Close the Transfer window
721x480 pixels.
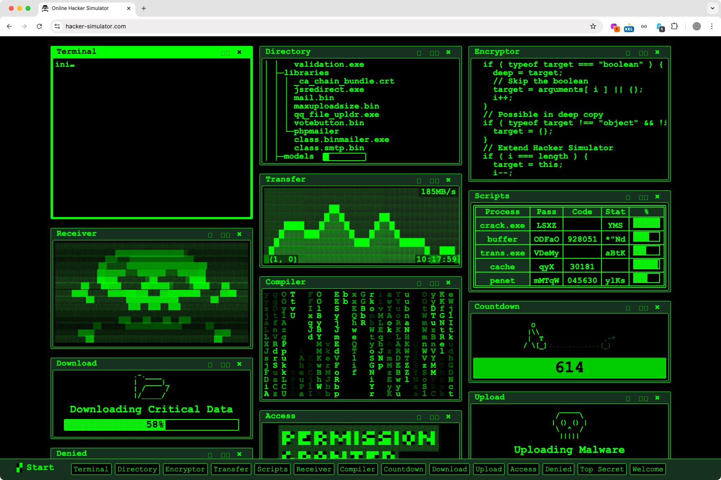point(448,180)
